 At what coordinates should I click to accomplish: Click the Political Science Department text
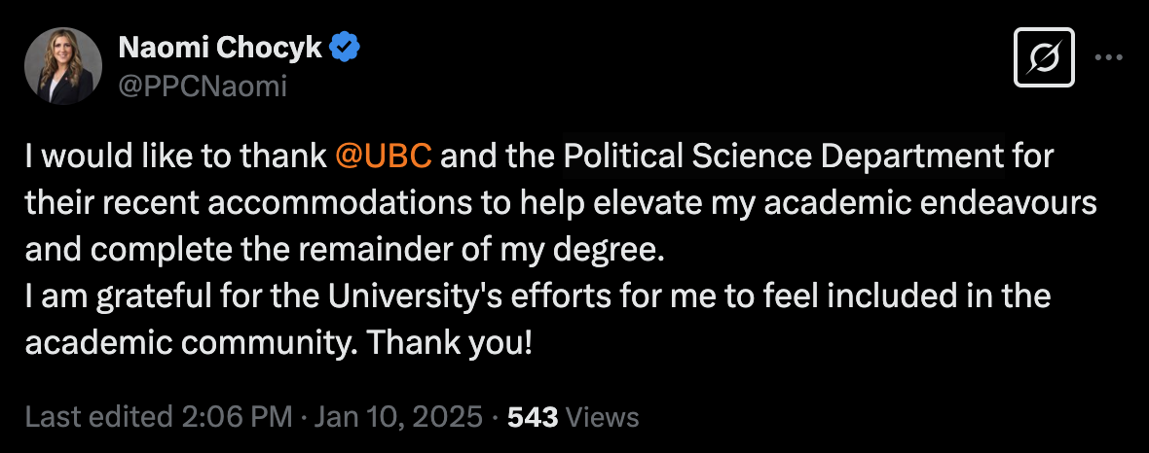(x=783, y=157)
